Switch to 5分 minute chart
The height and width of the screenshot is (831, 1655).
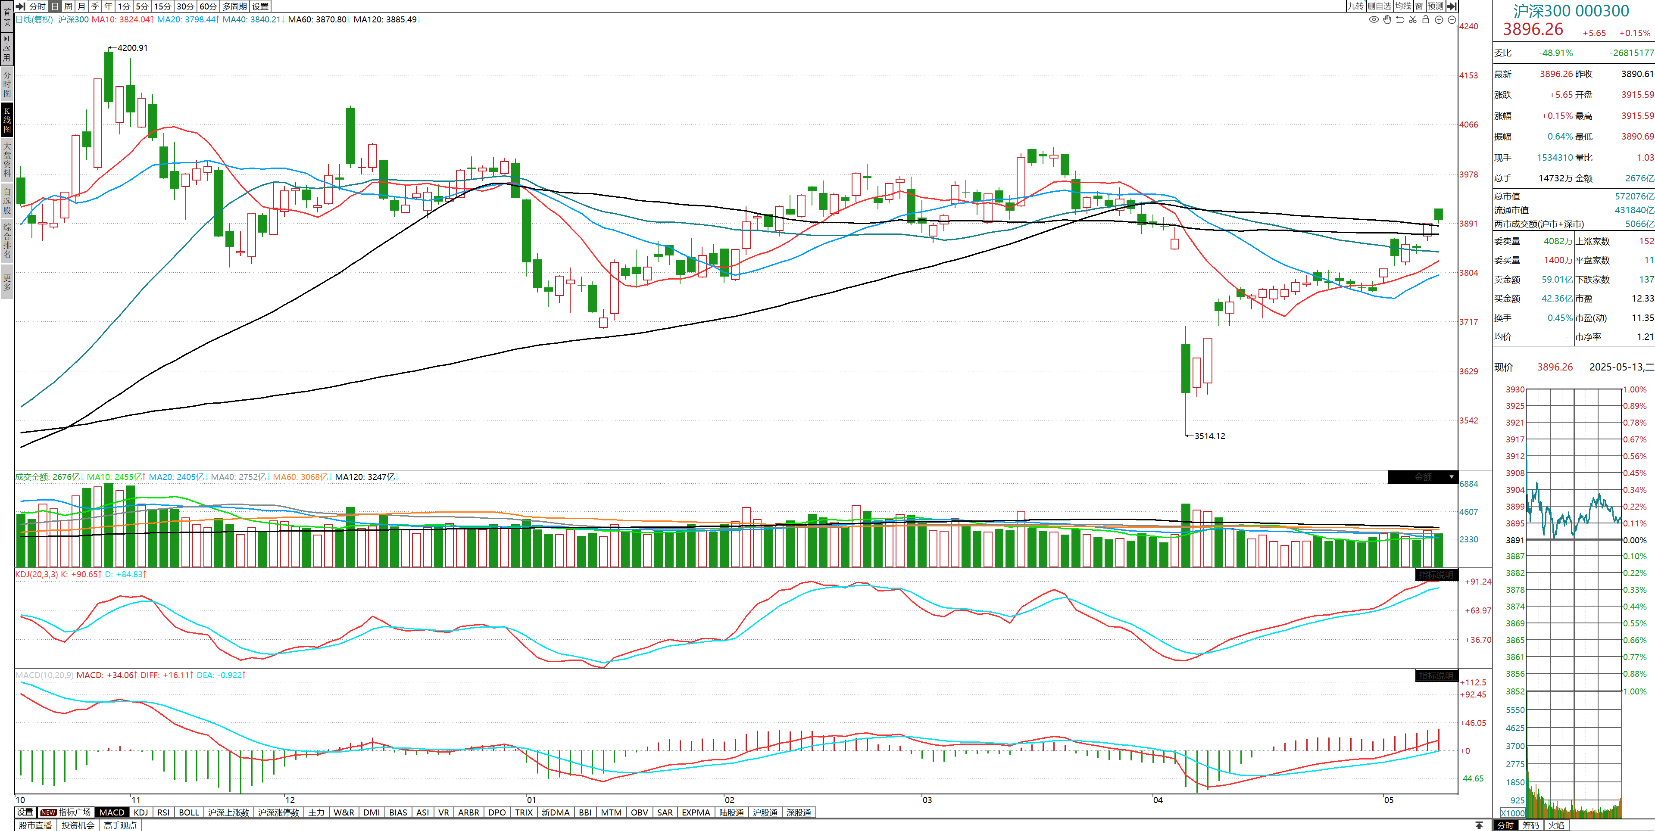click(142, 6)
